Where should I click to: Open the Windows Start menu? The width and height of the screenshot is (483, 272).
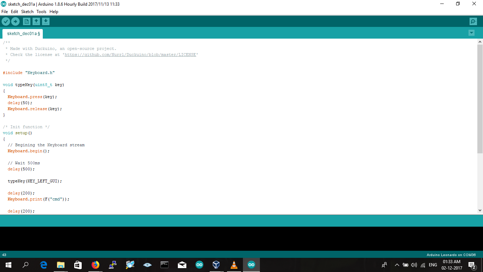click(x=8, y=265)
